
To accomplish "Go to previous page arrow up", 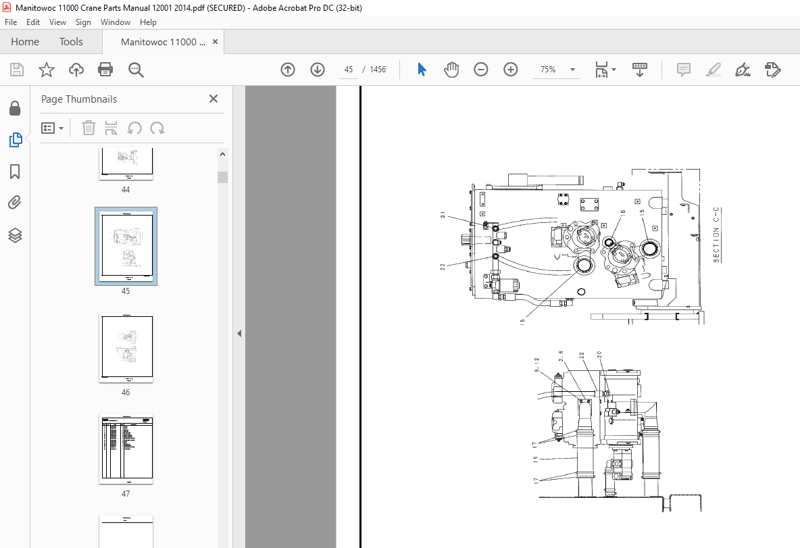I will [288, 70].
